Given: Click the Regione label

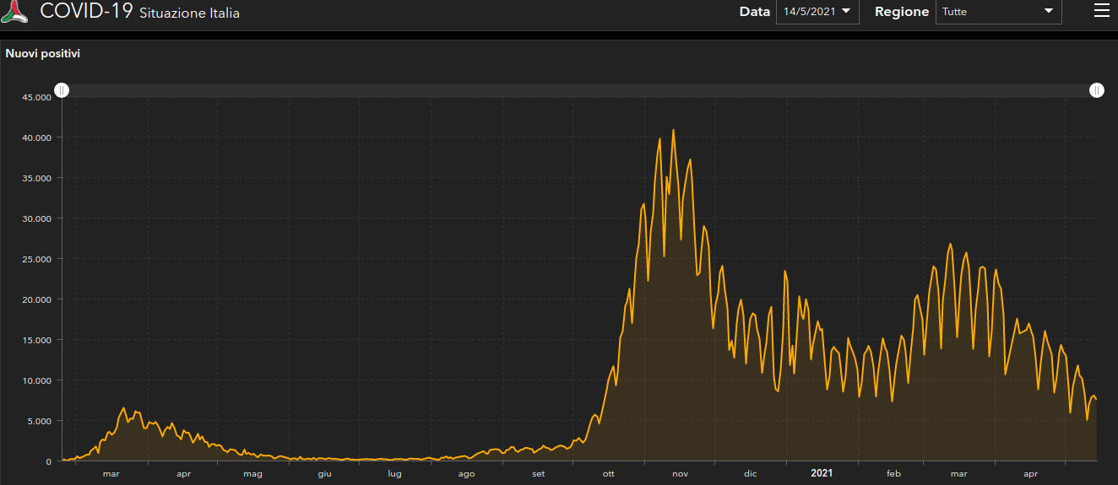Looking at the screenshot, I should click(902, 12).
